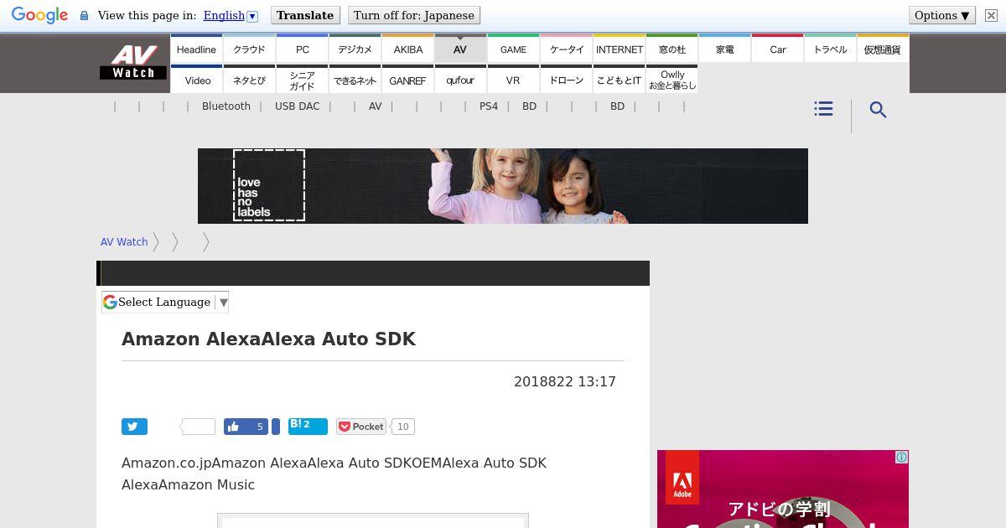The image size is (1006, 528).
Task: Open the translate bar Options dropdown
Action: point(942,15)
